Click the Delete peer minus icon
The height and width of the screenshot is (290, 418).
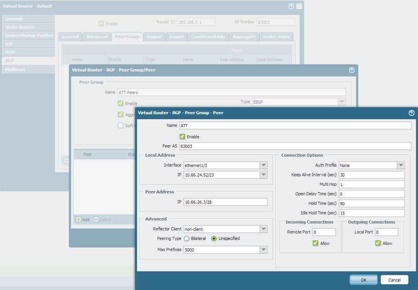[96, 219]
